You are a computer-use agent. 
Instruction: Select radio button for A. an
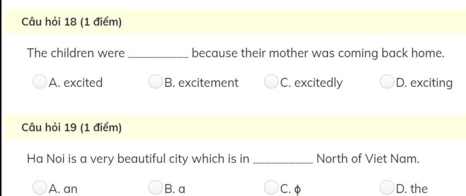click(x=40, y=187)
